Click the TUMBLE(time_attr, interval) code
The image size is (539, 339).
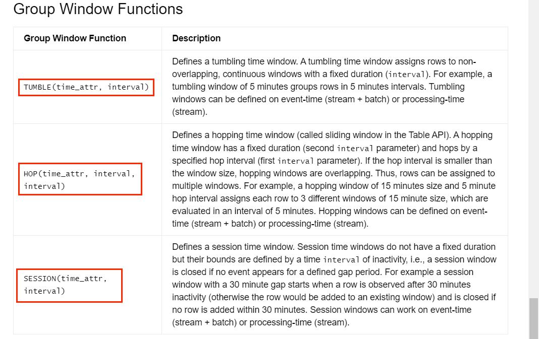click(86, 87)
